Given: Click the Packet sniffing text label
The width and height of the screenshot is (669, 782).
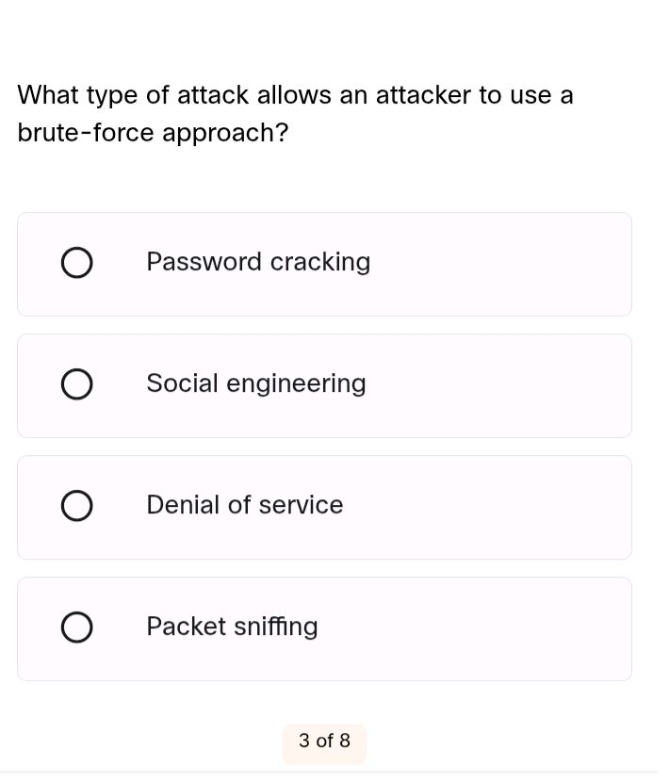Looking at the screenshot, I should click(232, 627).
